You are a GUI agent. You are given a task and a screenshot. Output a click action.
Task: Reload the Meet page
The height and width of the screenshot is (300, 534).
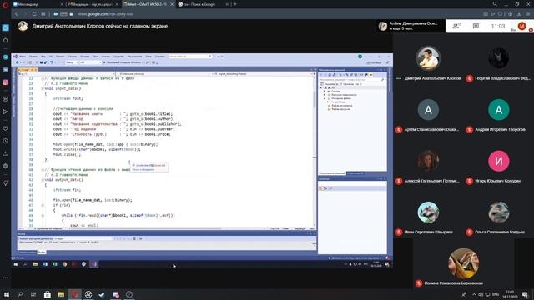point(34,14)
